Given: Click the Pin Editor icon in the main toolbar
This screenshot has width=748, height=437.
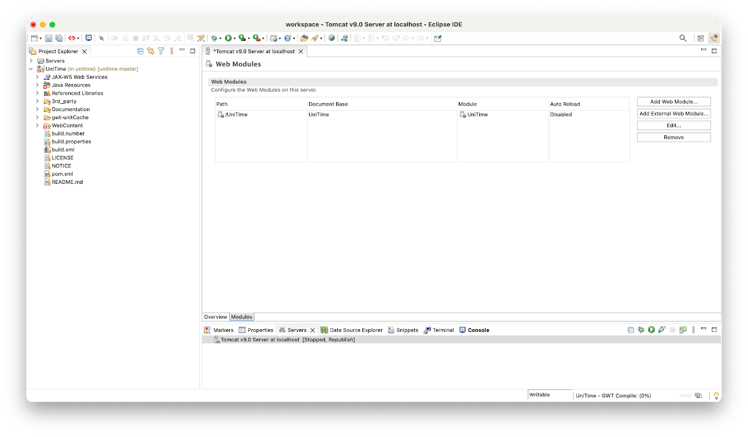Looking at the screenshot, I should [438, 38].
